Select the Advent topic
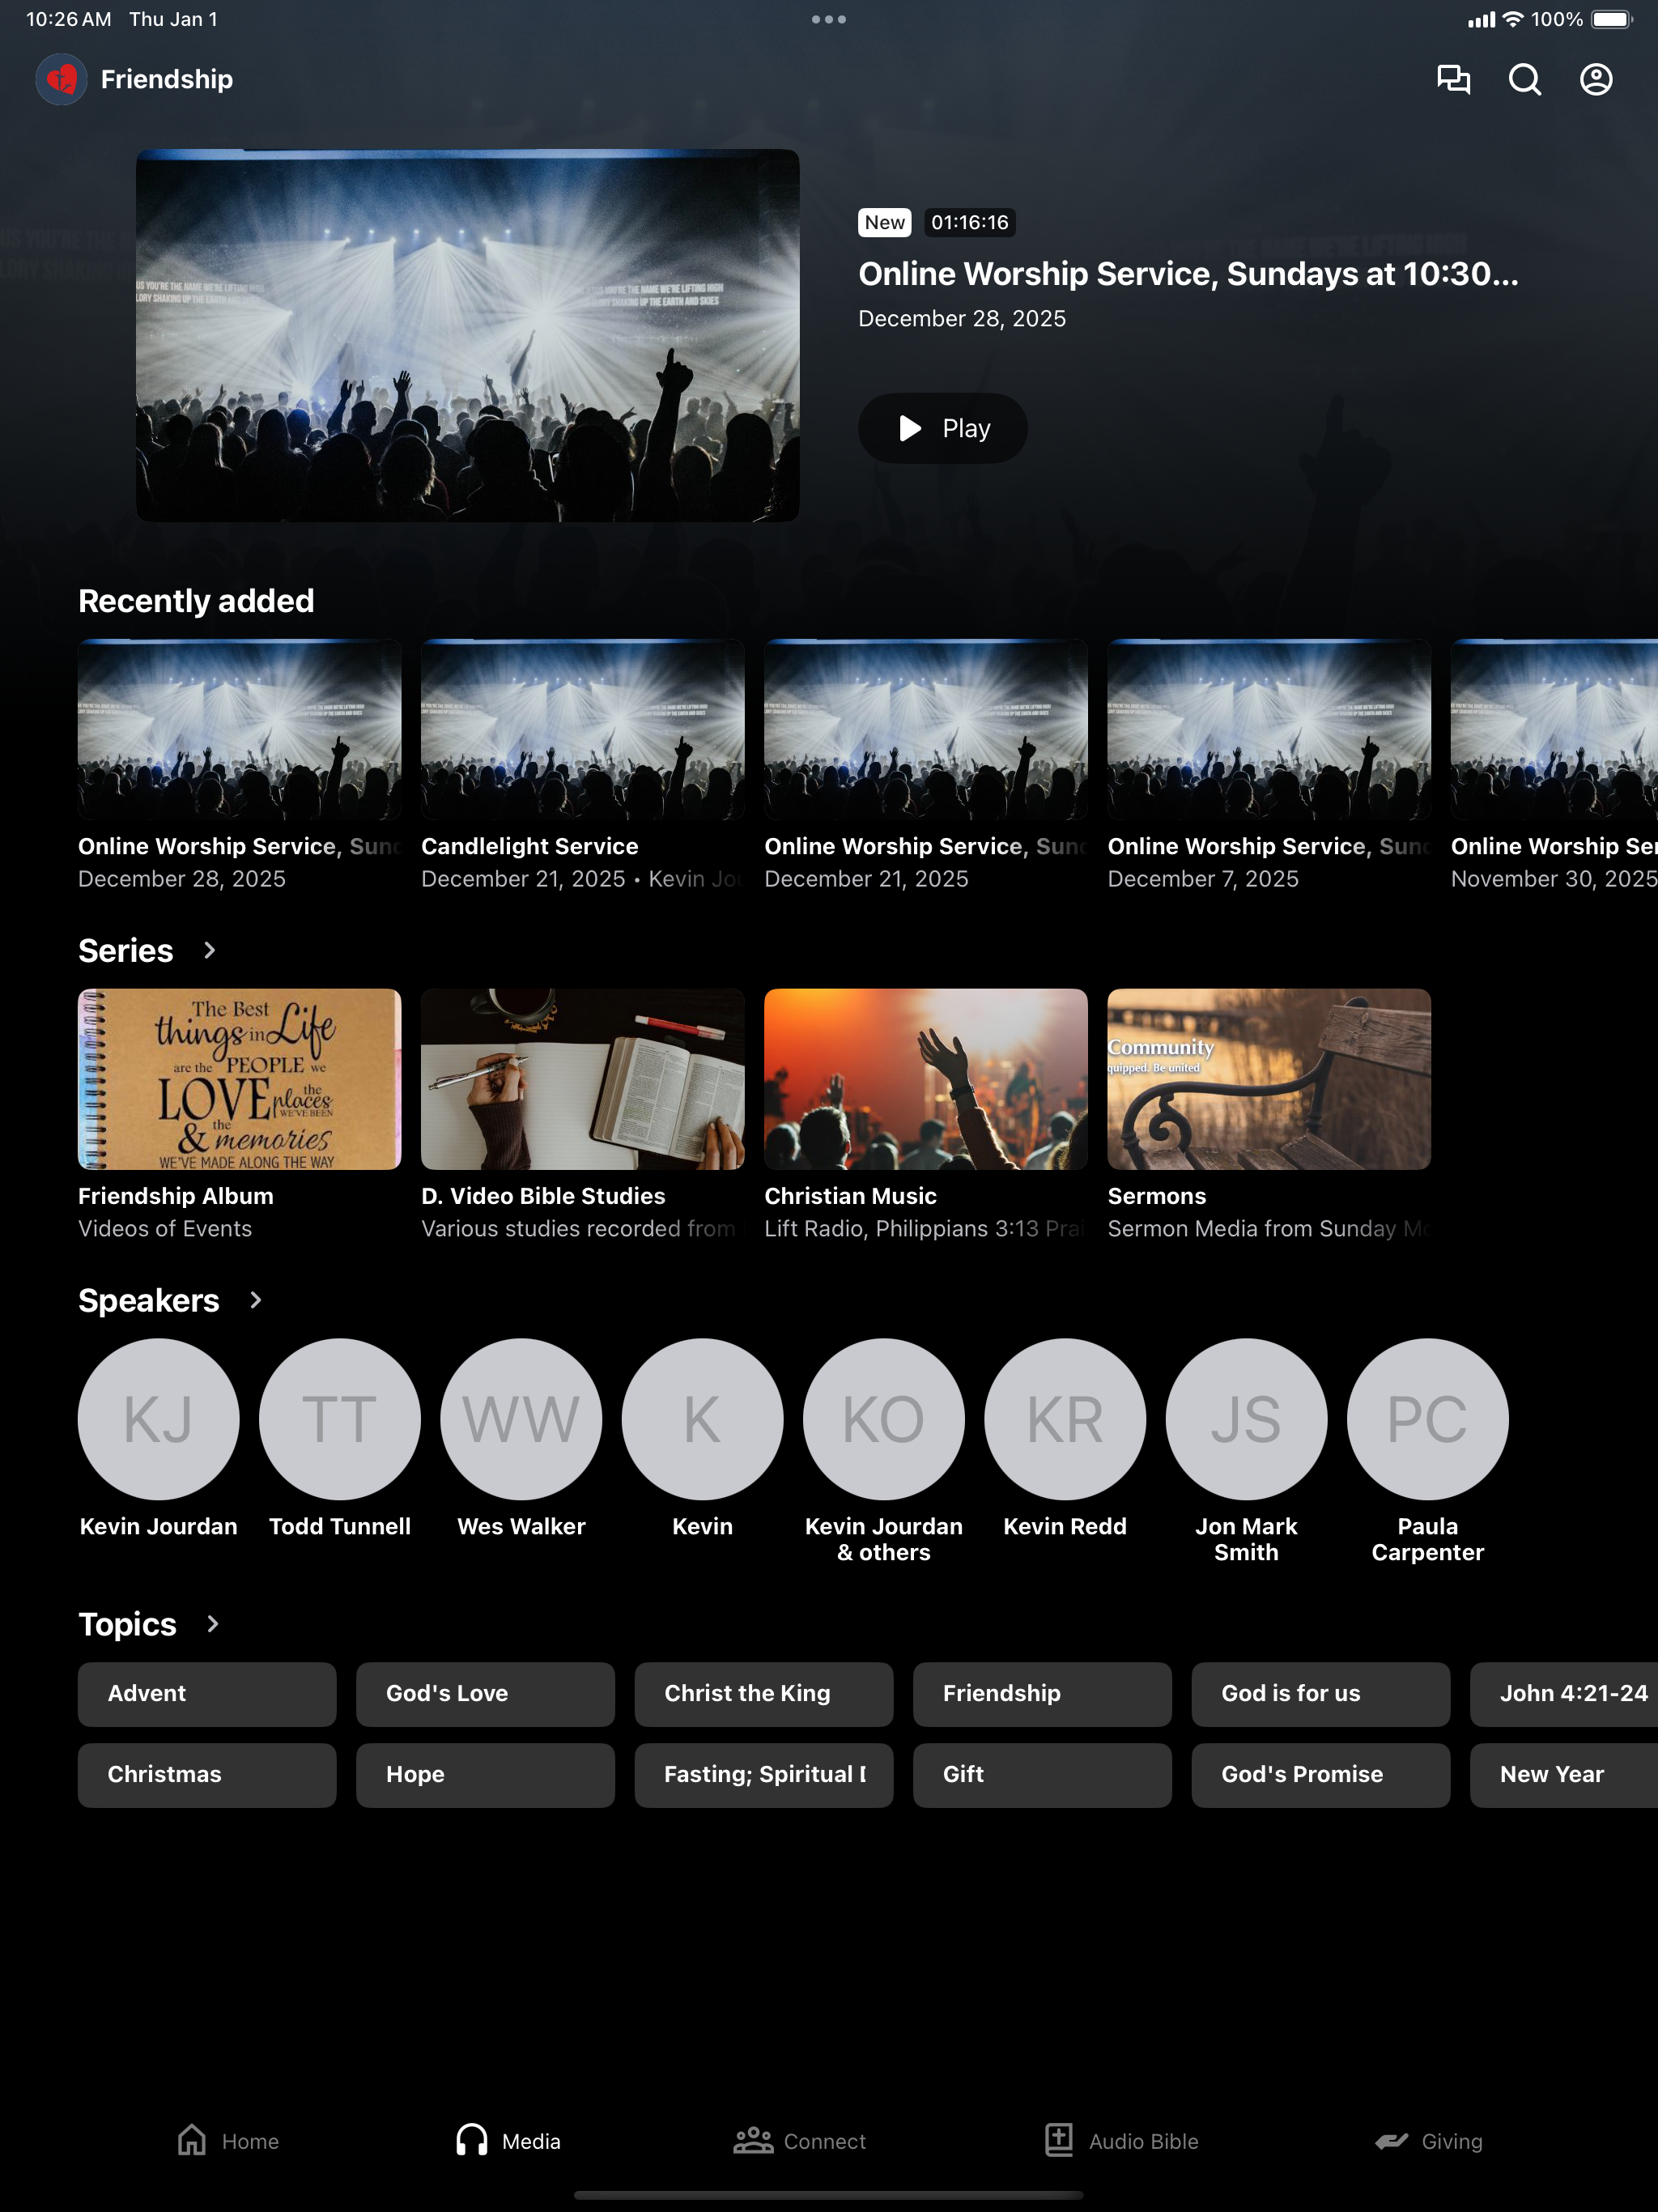Image resolution: width=1658 pixels, height=2212 pixels. tap(207, 1693)
